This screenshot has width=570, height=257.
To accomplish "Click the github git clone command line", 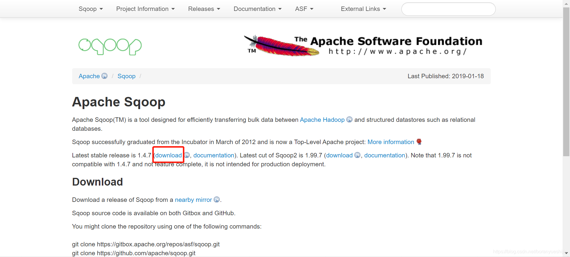I will [134, 253].
